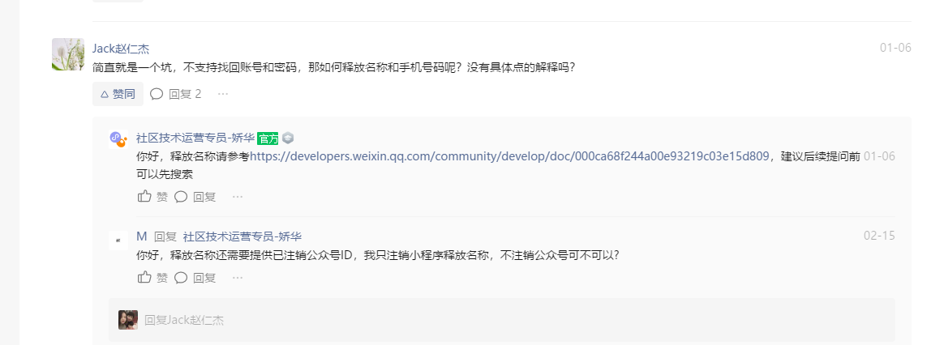Upvote Jack赵仁杰's comment with 赞同 button
Screen dimensions: 931x345
pyautogui.click(x=118, y=94)
